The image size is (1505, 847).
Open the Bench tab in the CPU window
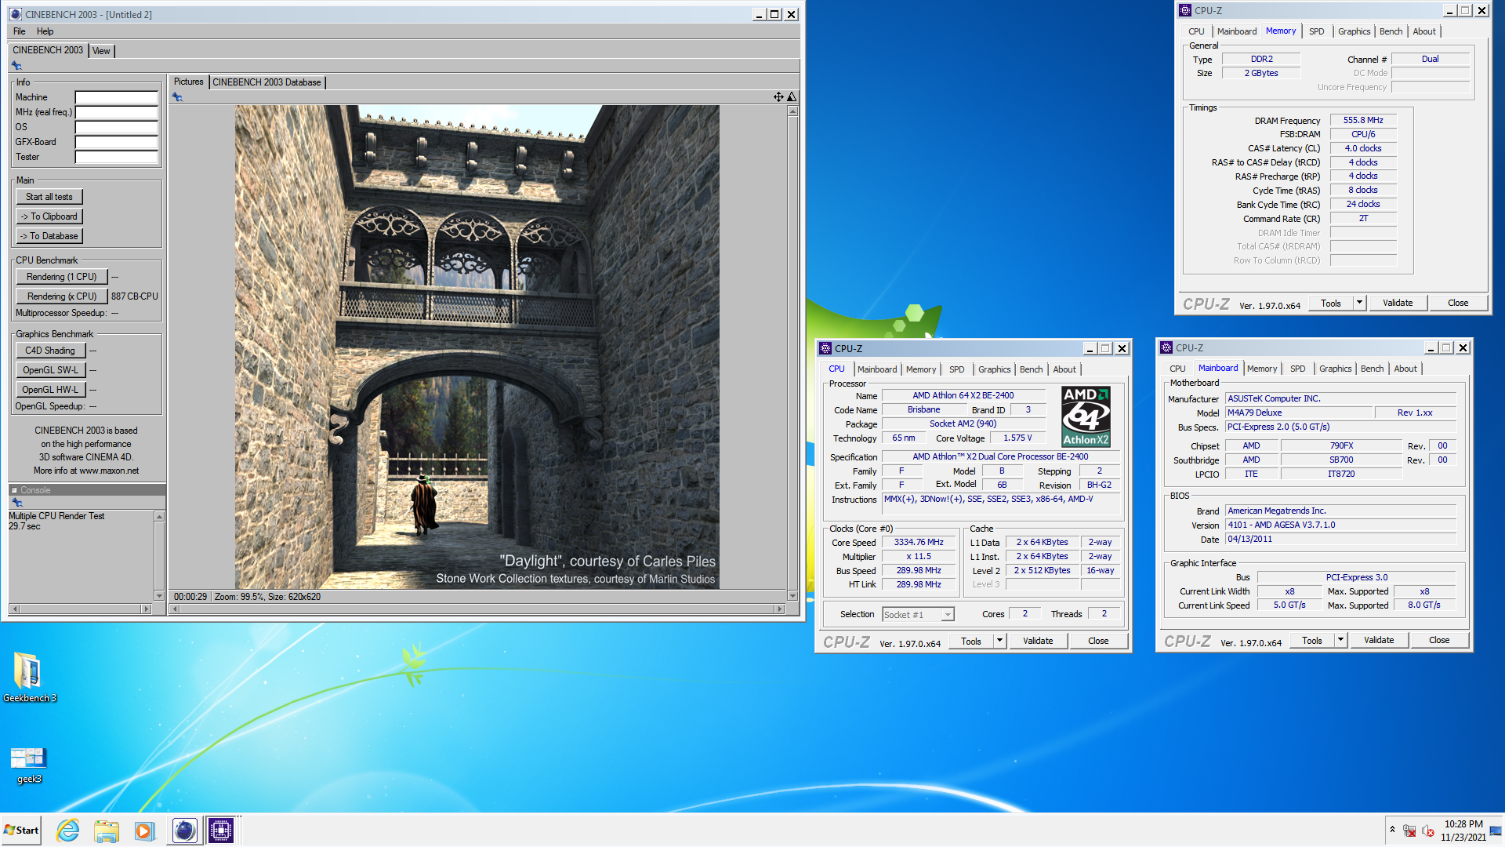[1032, 369]
